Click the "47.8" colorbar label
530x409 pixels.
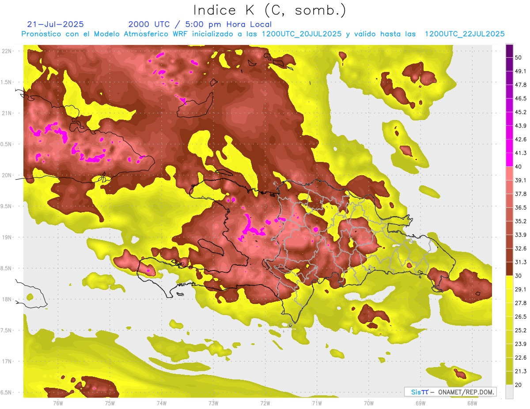(x=521, y=85)
